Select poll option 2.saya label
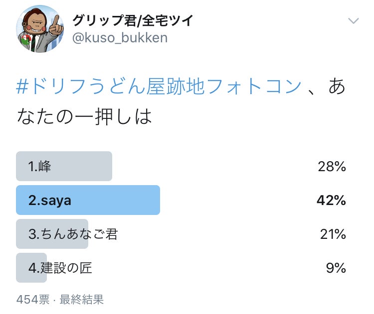The width and height of the screenshot is (374, 314). pos(50,200)
